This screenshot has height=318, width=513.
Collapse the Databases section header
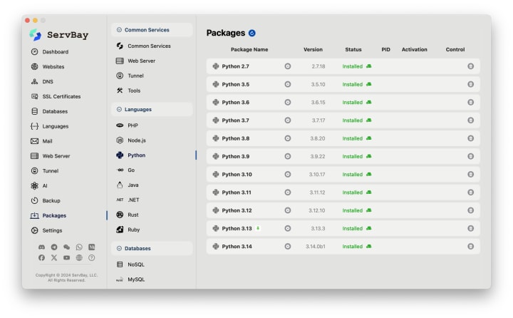pyautogui.click(x=152, y=249)
